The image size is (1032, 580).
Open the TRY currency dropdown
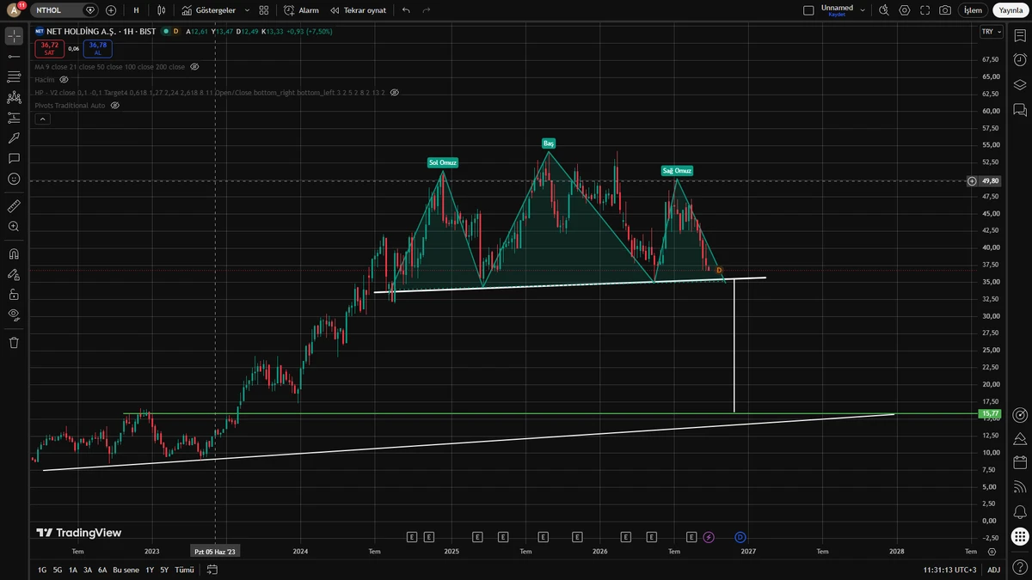point(992,32)
